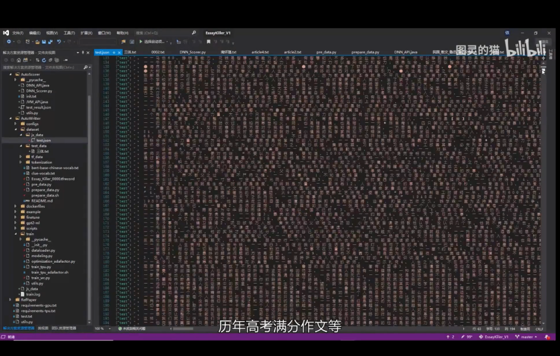
Task: Collapse the AutoScorer folder
Action: (x=10, y=75)
